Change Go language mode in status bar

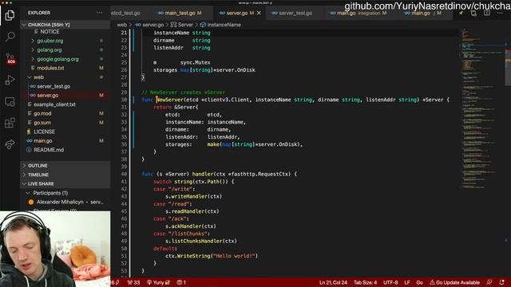tap(419, 282)
